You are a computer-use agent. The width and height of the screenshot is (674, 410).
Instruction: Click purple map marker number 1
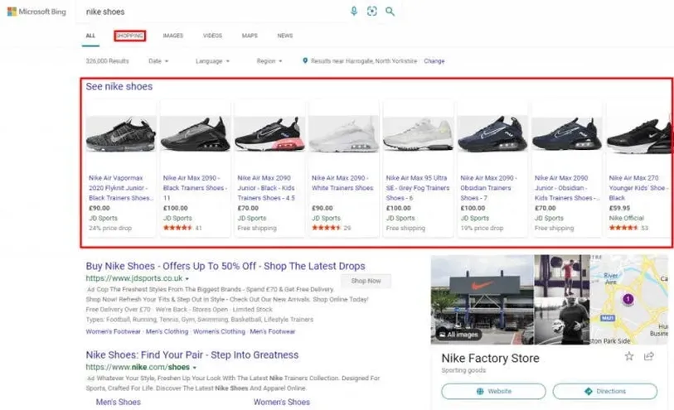point(628,299)
